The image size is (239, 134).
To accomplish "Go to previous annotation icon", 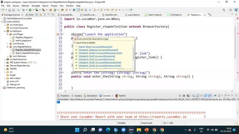I will [x=101, y=10].
